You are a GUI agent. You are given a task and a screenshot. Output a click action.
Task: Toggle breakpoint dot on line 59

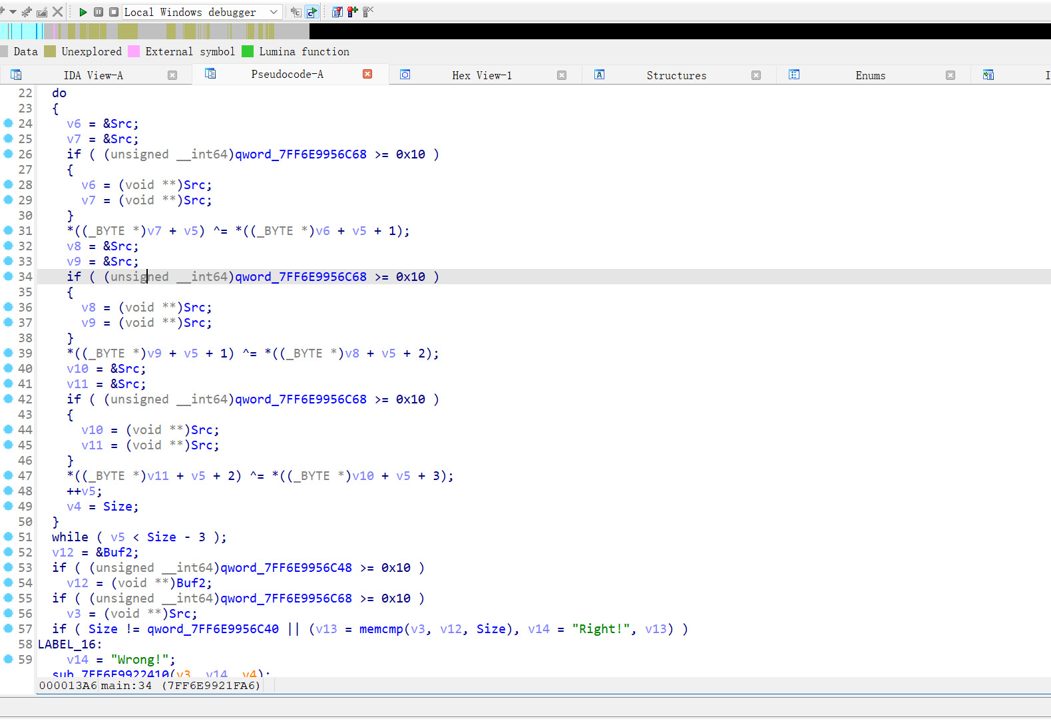8,659
